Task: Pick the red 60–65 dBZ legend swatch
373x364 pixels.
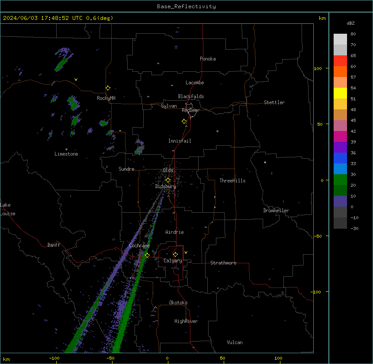Action: (340, 61)
